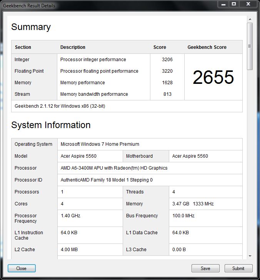The image size is (260, 280).
Task: Click 'Microsoft Windows 7 Home Premium' value
Action: [x=100, y=144]
